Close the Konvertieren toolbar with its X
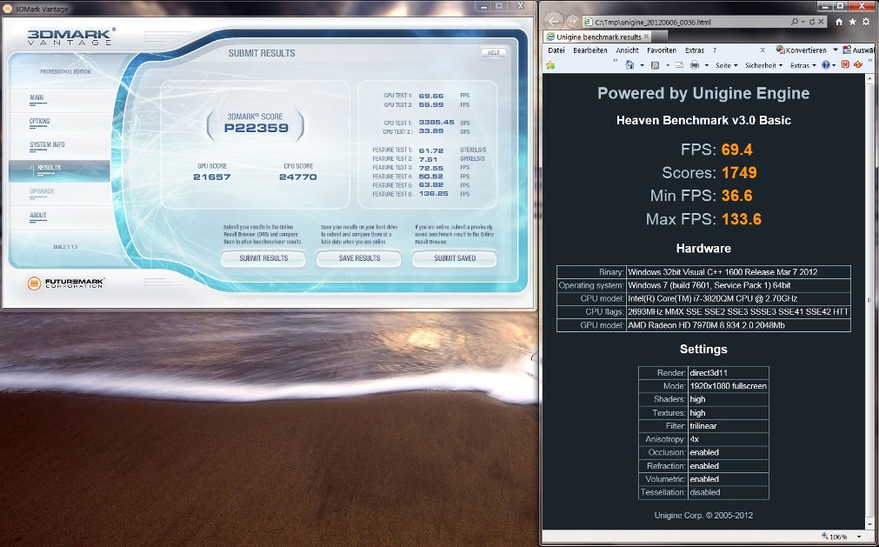Viewport: 879px width, 547px height. coord(762,50)
